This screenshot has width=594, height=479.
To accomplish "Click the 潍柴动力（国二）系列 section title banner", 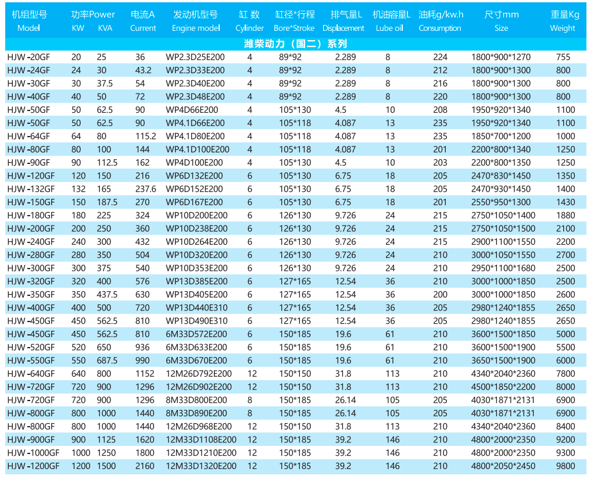I will [x=296, y=44].
